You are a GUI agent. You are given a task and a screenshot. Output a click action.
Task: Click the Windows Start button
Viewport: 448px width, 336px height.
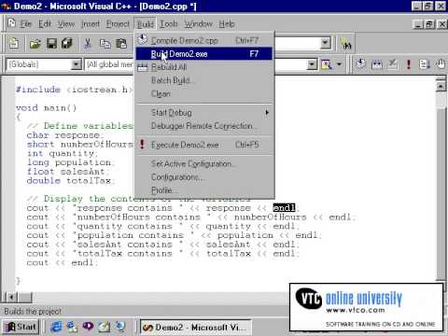[21, 327]
